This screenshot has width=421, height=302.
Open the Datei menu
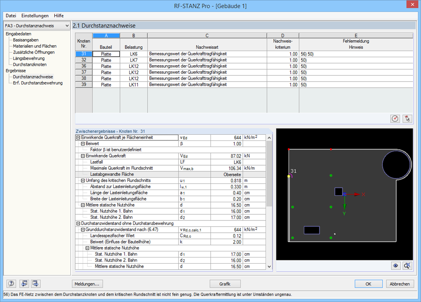(x=11, y=16)
